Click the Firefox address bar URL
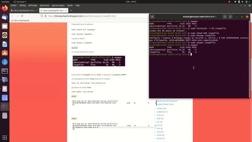Viewport: 252px width, 142px height. pos(82,16)
